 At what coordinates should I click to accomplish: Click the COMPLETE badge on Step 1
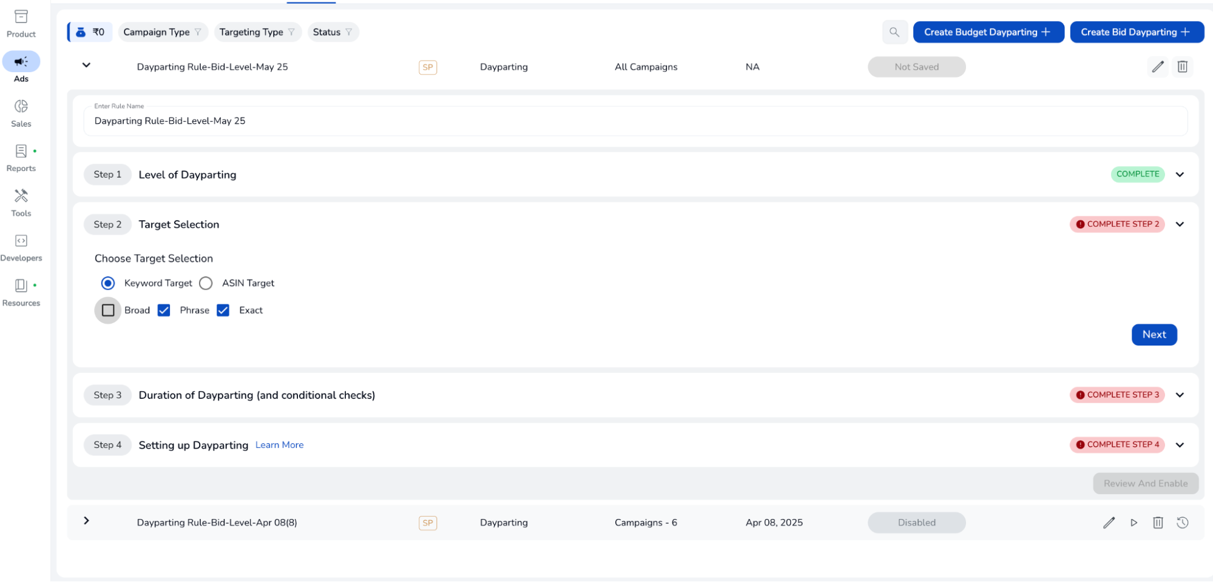click(1138, 174)
